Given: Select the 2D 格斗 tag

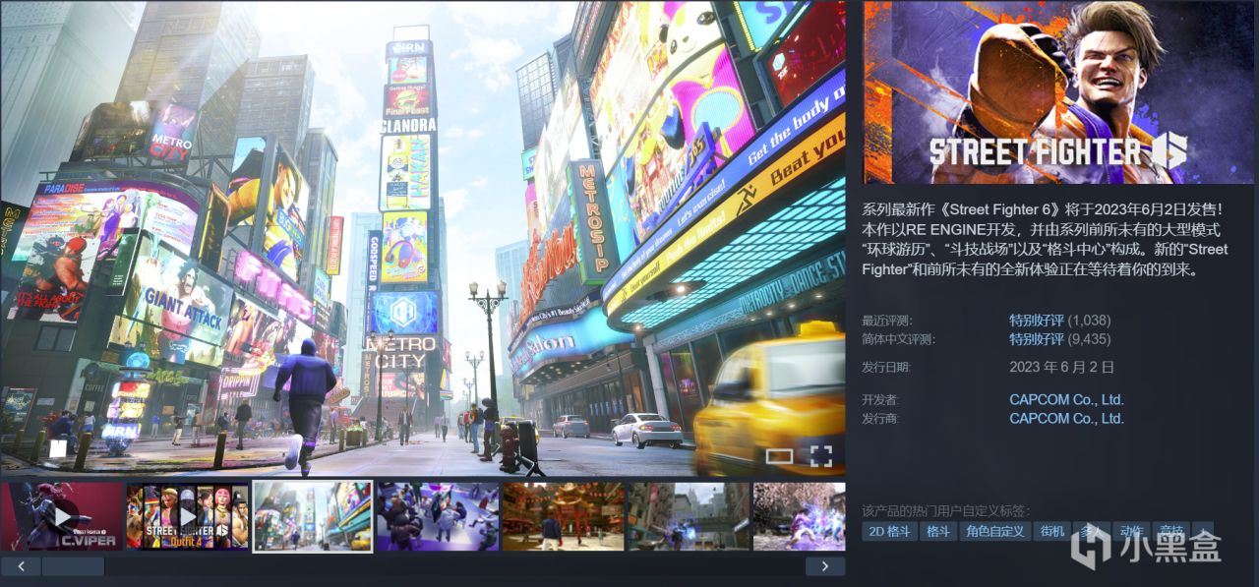Looking at the screenshot, I should (889, 532).
